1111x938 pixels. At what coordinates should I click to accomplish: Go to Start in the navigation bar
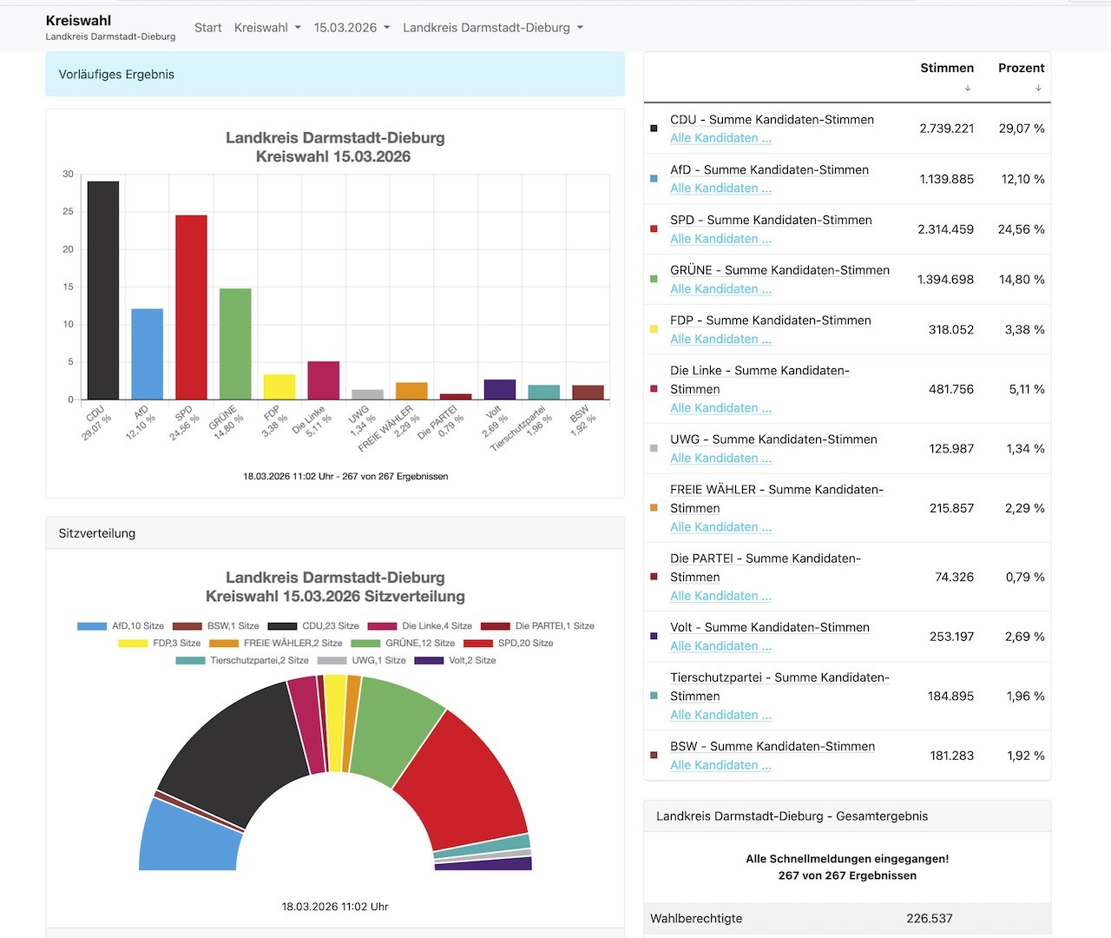[x=207, y=28]
